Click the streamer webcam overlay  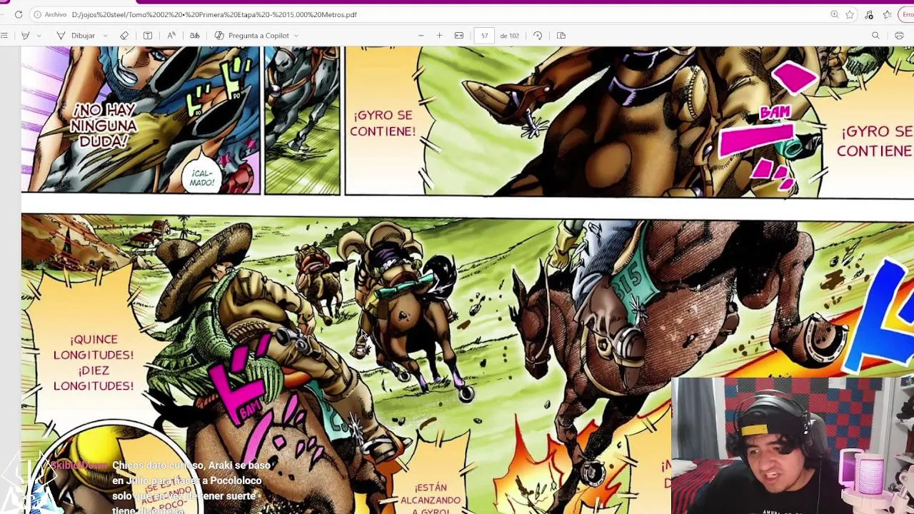point(793,445)
